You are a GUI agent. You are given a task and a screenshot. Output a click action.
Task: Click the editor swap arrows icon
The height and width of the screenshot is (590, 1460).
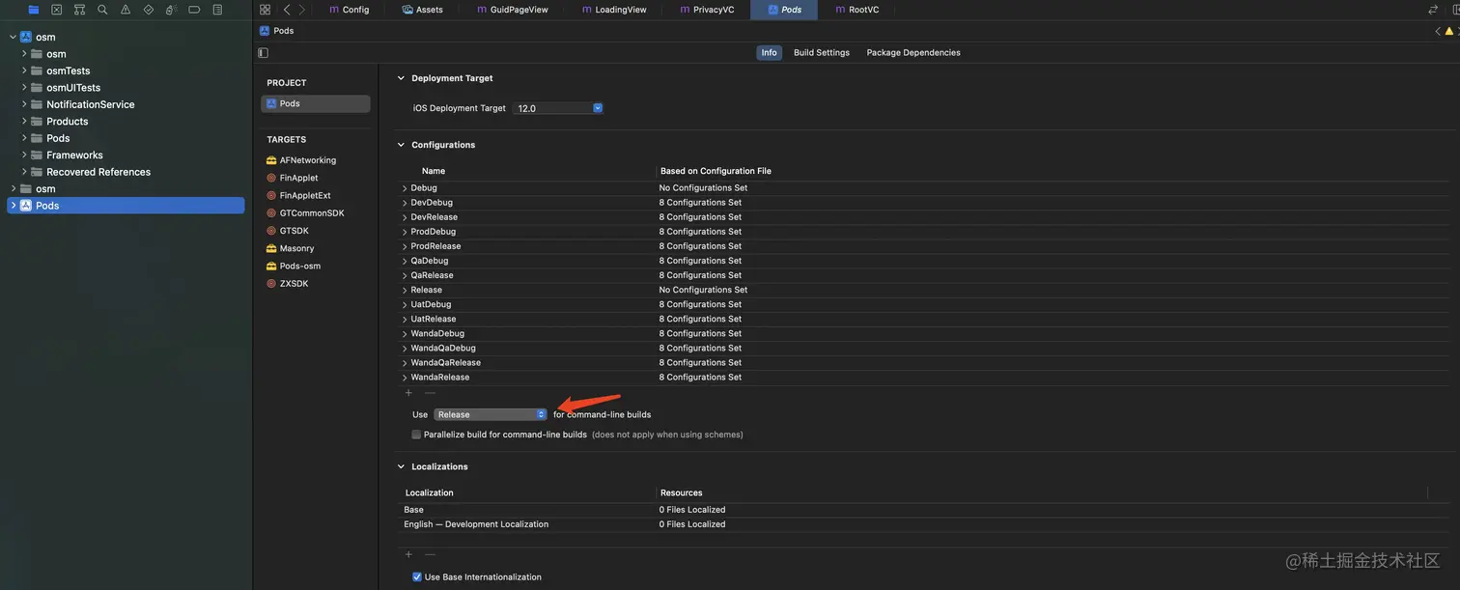point(1433,10)
